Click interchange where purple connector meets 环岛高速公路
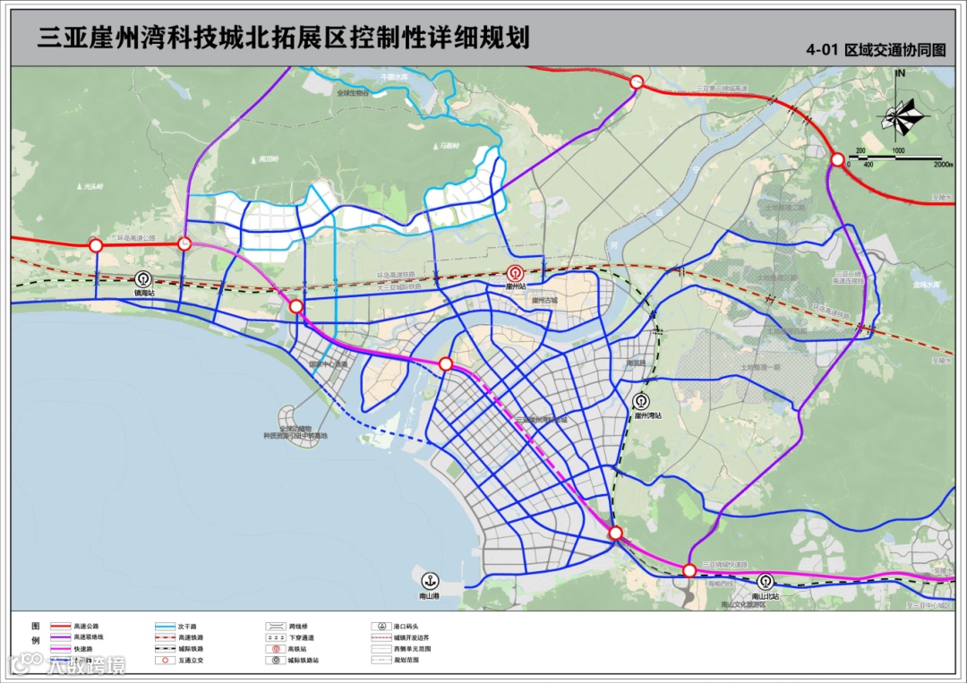967x683 pixels. 184,244
